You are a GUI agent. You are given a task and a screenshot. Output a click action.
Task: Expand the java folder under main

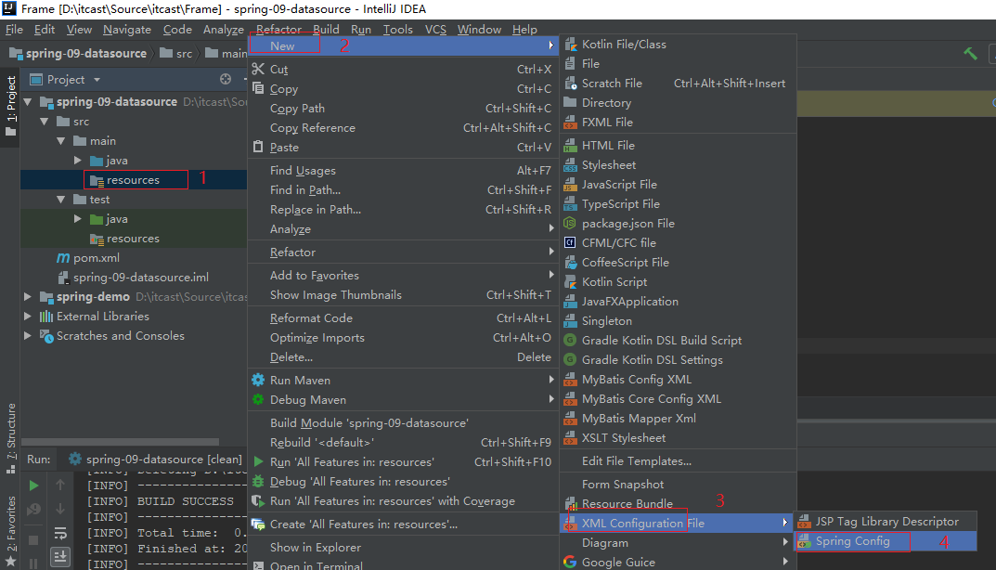(x=78, y=161)
